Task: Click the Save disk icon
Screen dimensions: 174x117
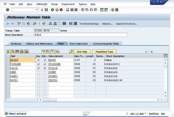Action: tap(46, 10)
